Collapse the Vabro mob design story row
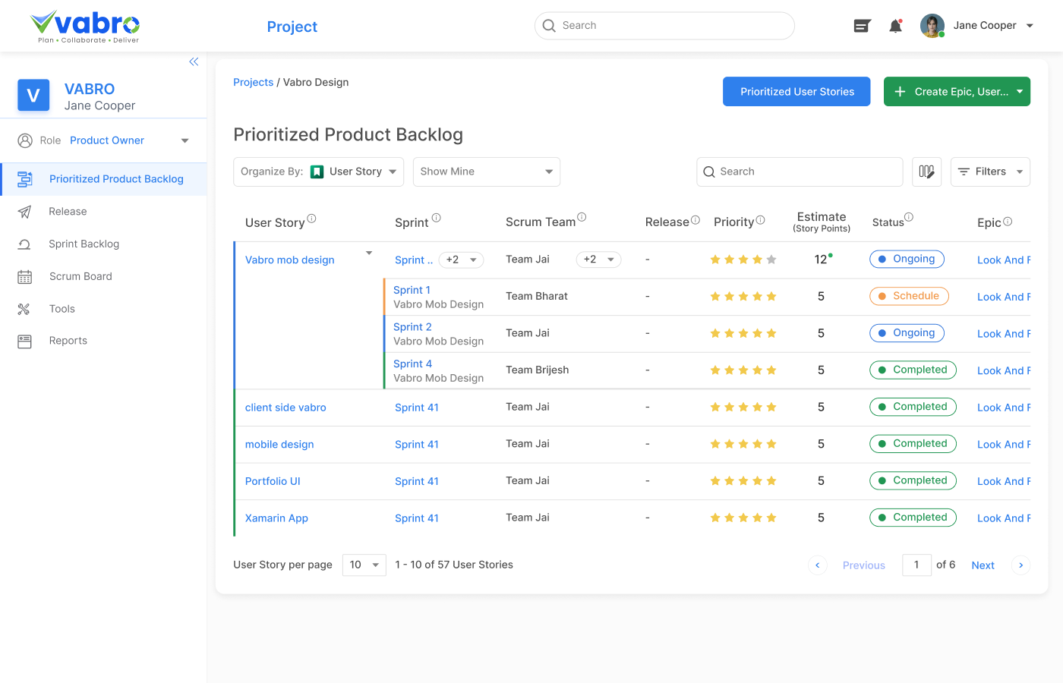 point(369,253)
